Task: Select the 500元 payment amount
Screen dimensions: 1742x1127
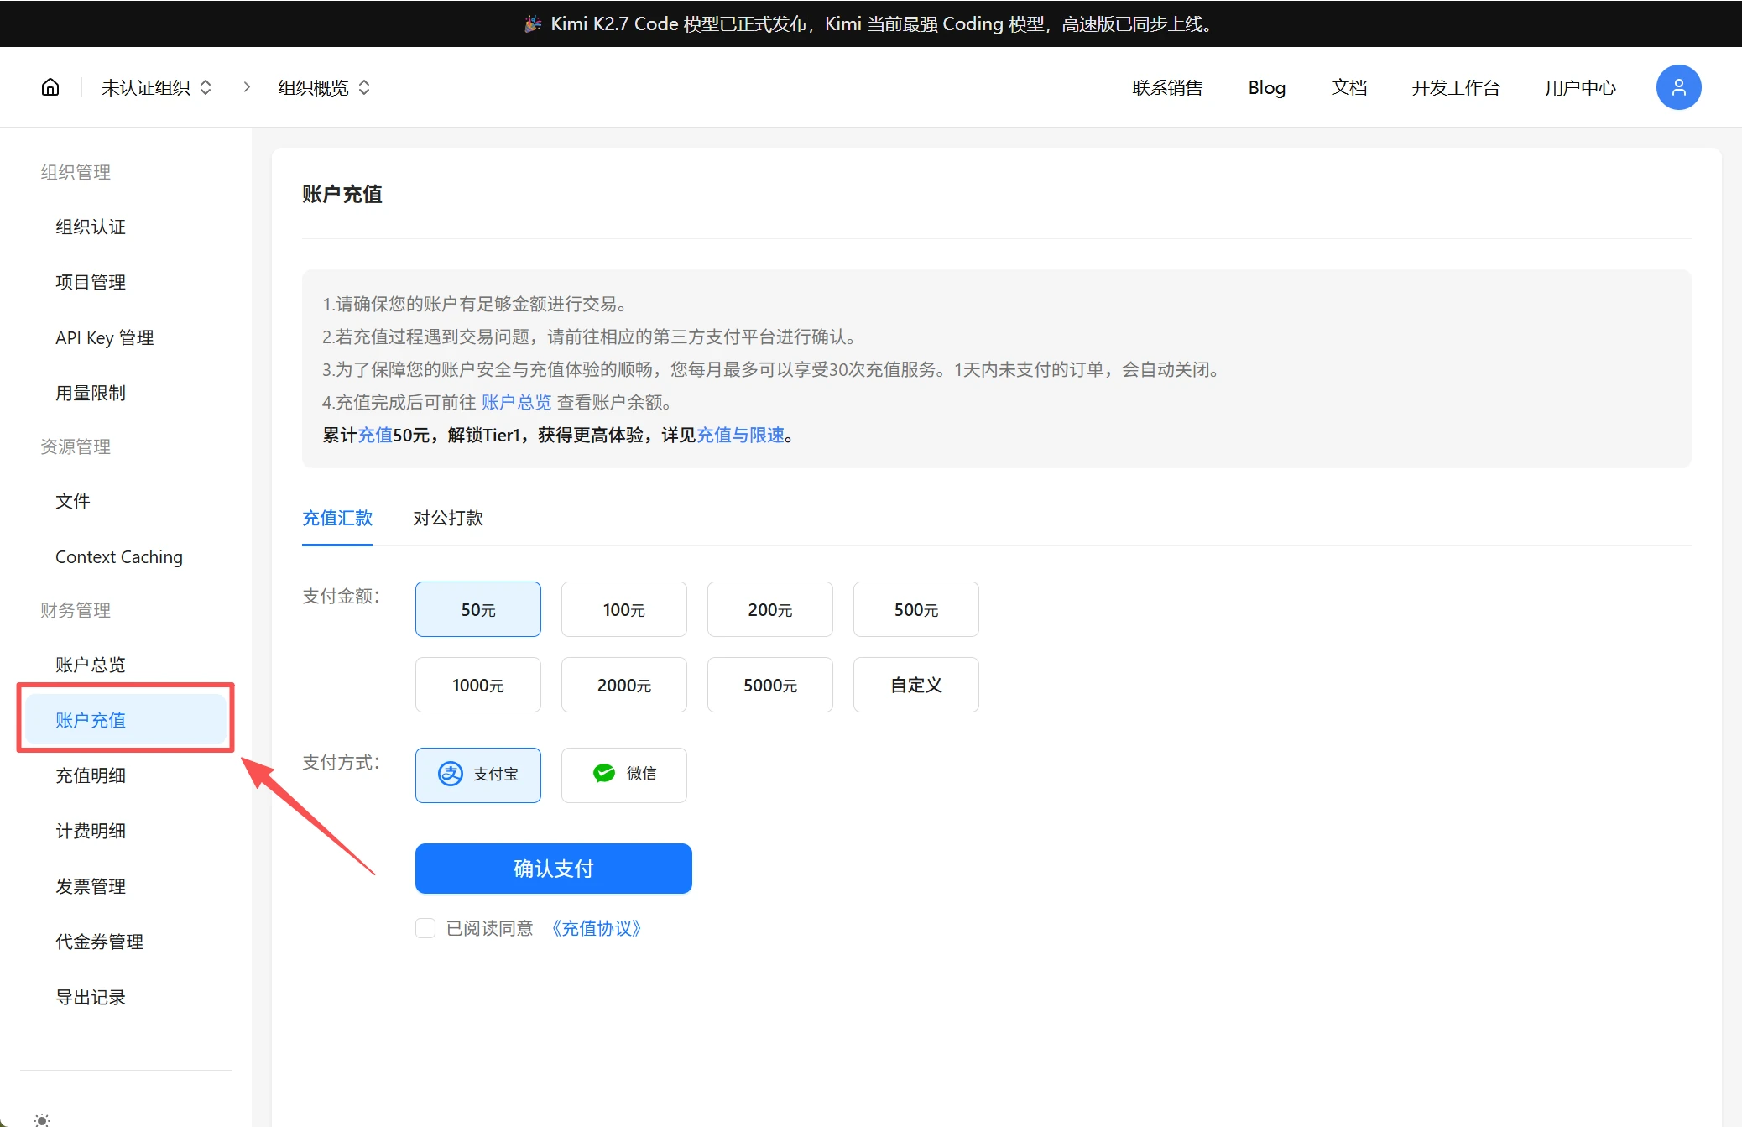Action: [916, 609]
